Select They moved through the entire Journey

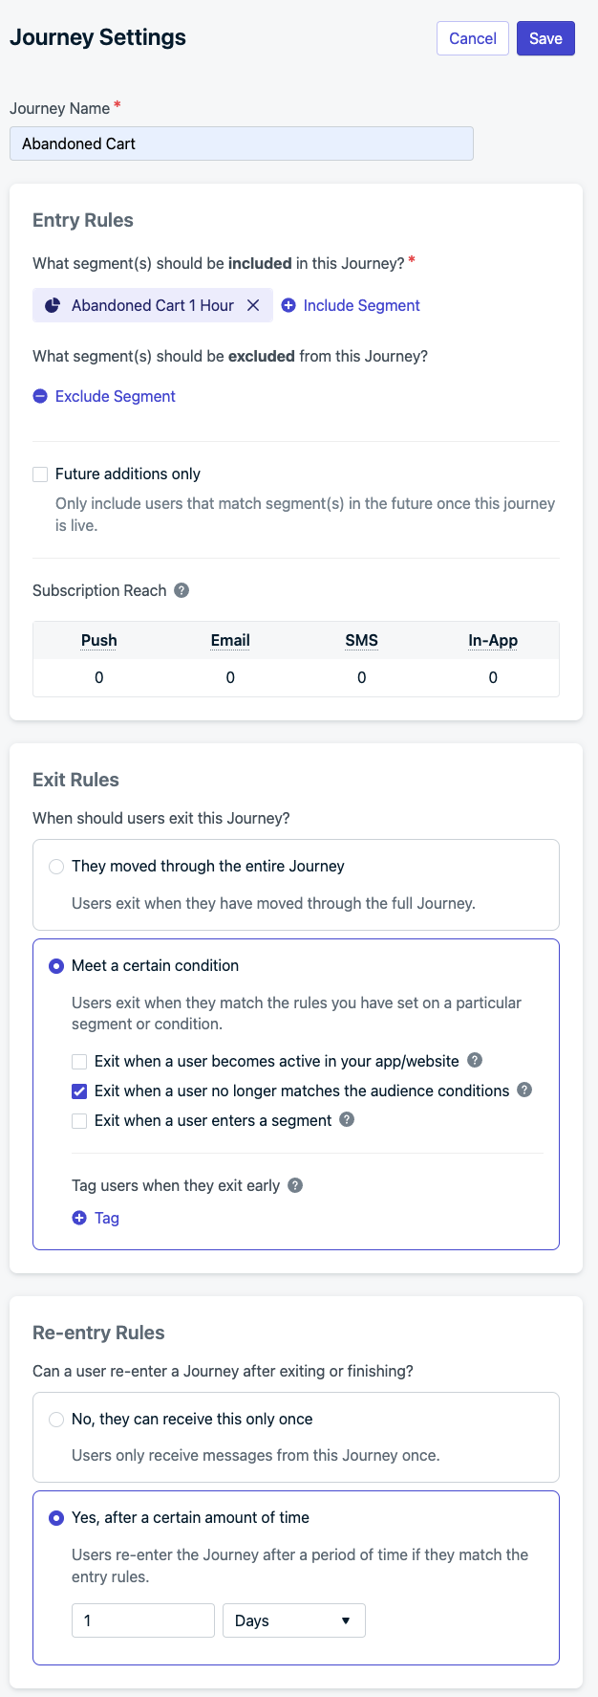pyautogui.click(x=56, y=867)
